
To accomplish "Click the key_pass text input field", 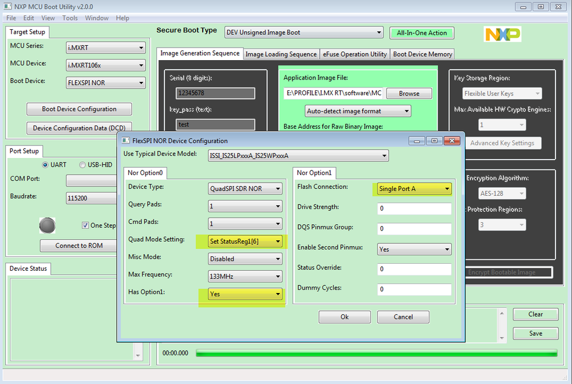I will 215,124.
